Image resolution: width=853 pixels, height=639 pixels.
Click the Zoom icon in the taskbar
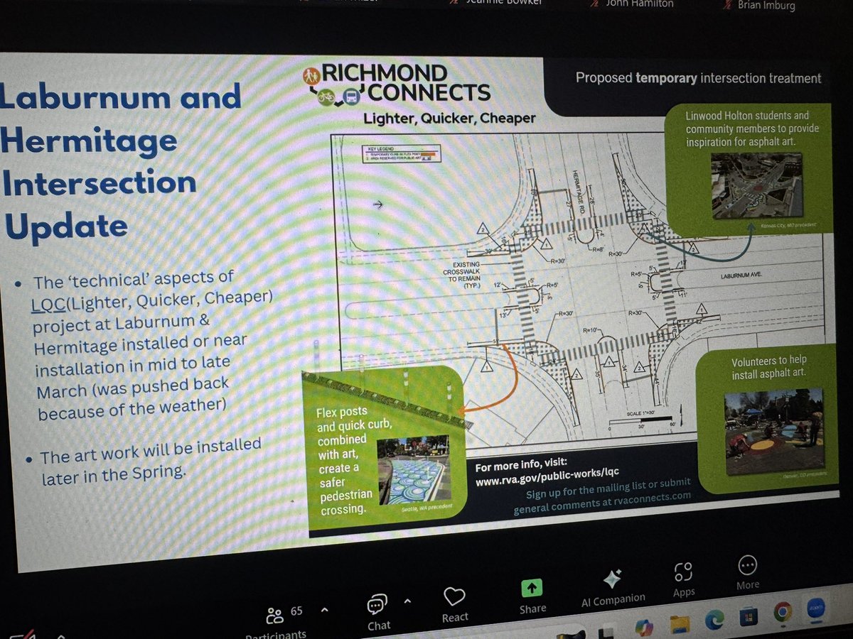pos(815,607)
